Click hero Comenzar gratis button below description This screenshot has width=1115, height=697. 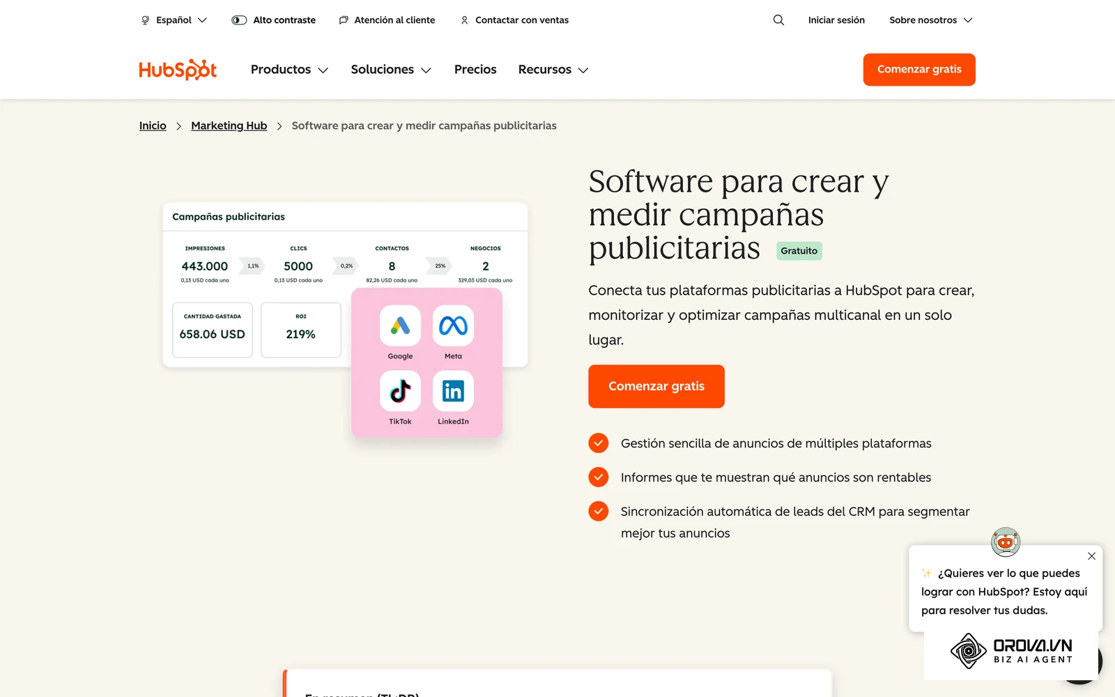coord(656,386)
